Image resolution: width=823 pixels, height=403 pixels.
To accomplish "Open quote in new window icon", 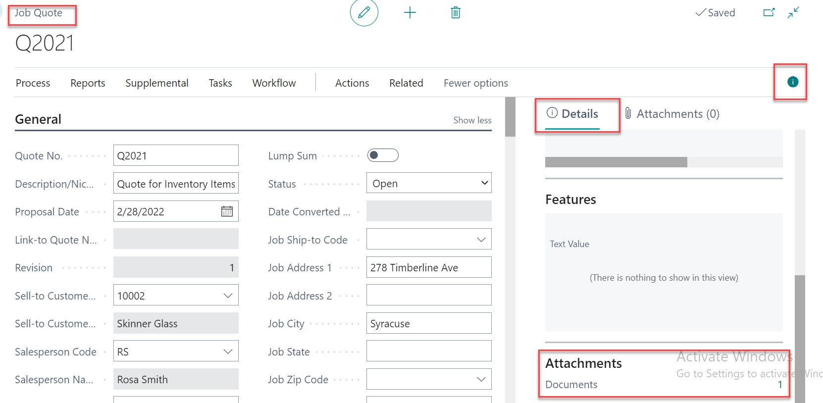I will click(x=769, y=13).
